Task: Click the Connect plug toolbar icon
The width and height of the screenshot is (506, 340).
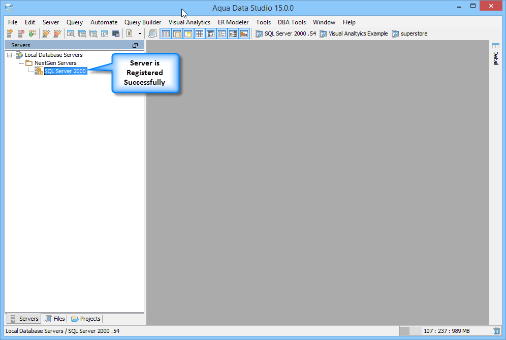Action: coord(46,33)
